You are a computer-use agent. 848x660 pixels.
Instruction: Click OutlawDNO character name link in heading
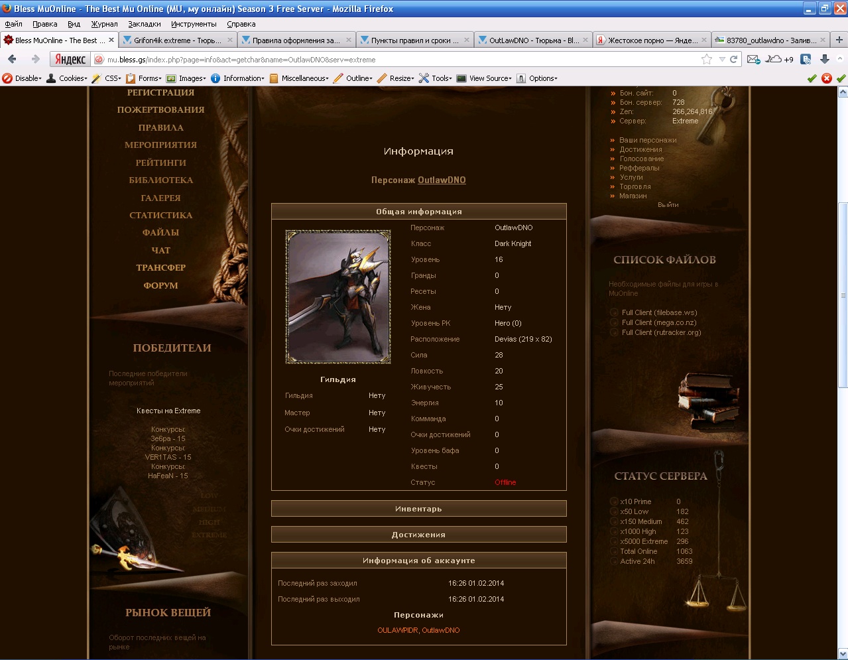click(442, 180)
